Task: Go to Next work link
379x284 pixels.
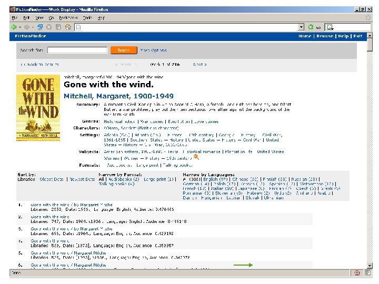Action: tap(200, 65)
